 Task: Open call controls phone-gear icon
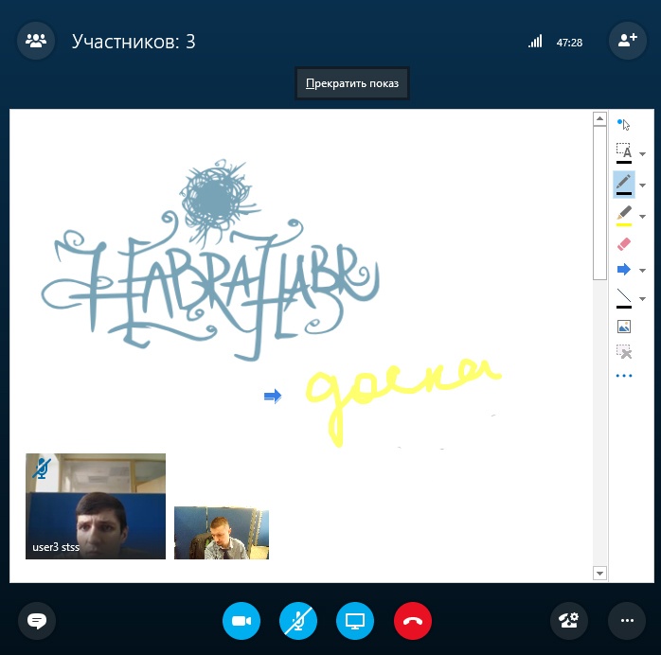tap(569, 621)
